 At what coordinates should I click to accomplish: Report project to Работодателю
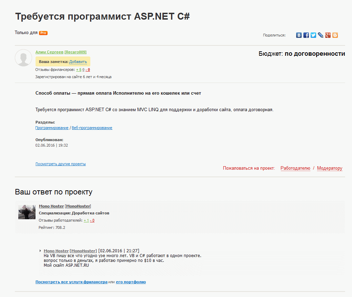tap(295, 168)
